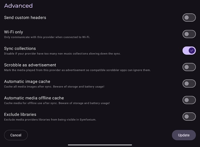
Task: Enable the Automatic image cache switch
Action: [189, 83]
